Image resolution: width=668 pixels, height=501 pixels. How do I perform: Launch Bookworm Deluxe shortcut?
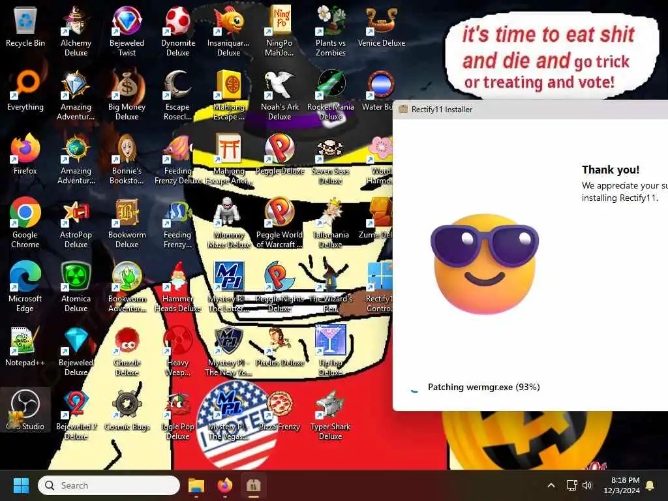(127, 223)
